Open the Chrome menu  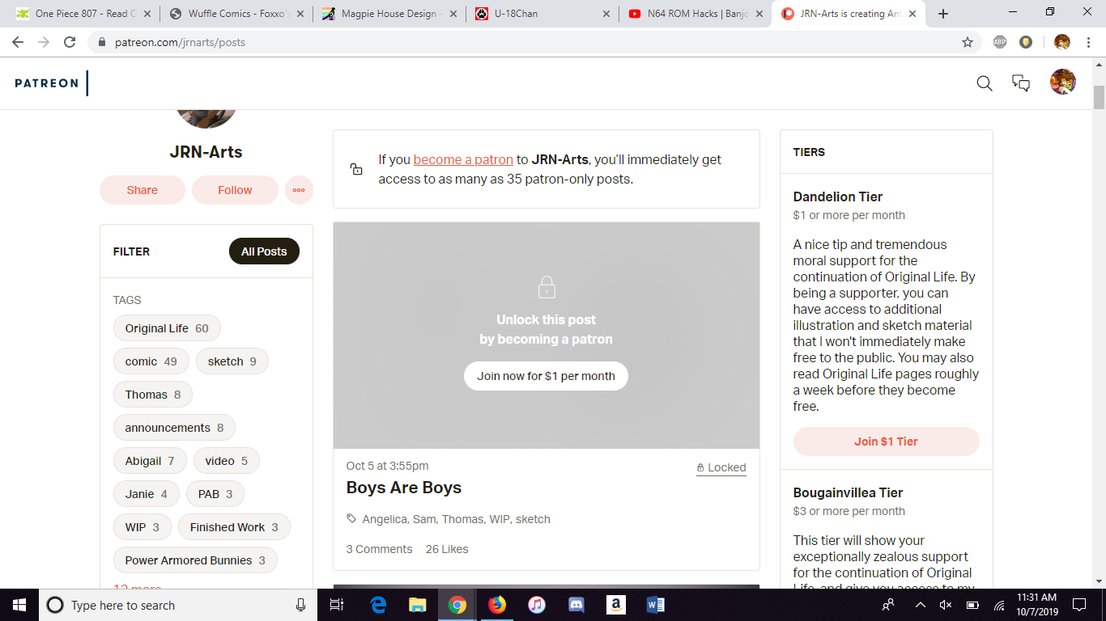pos(1089,42)
